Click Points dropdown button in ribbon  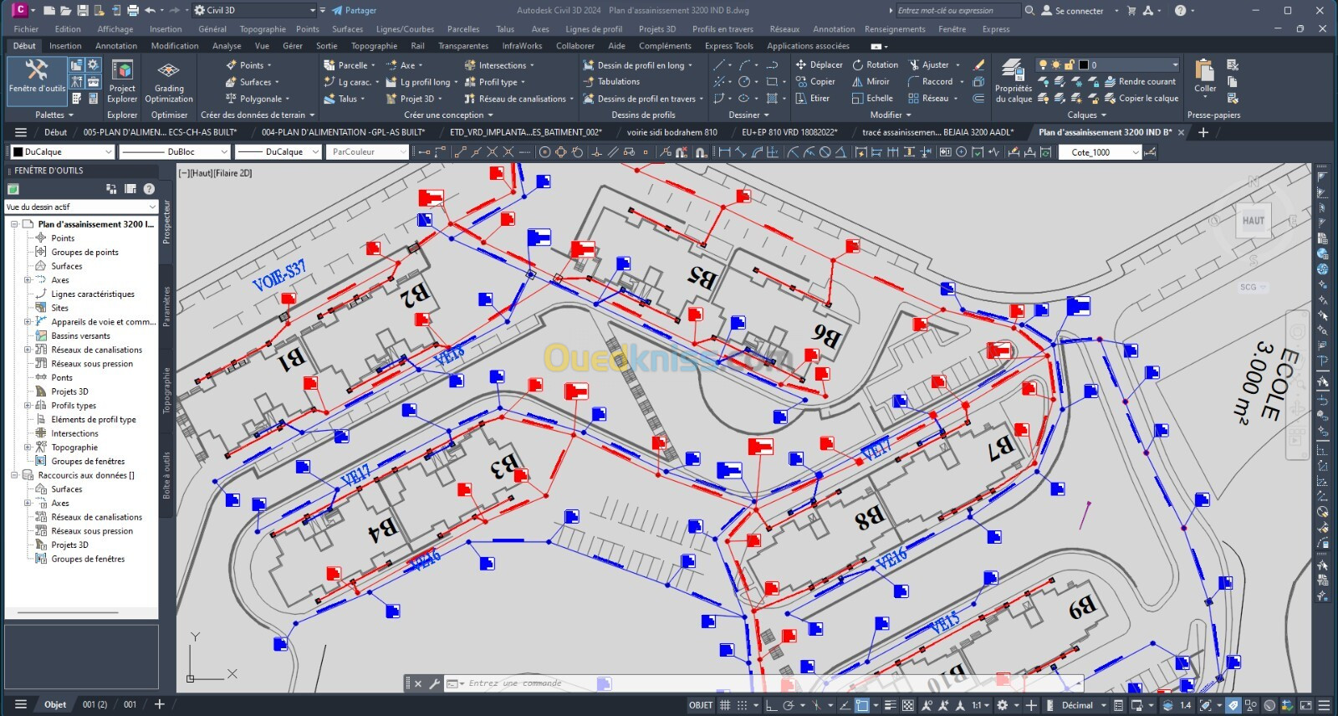pyautogui.click(x=248, y=64)
